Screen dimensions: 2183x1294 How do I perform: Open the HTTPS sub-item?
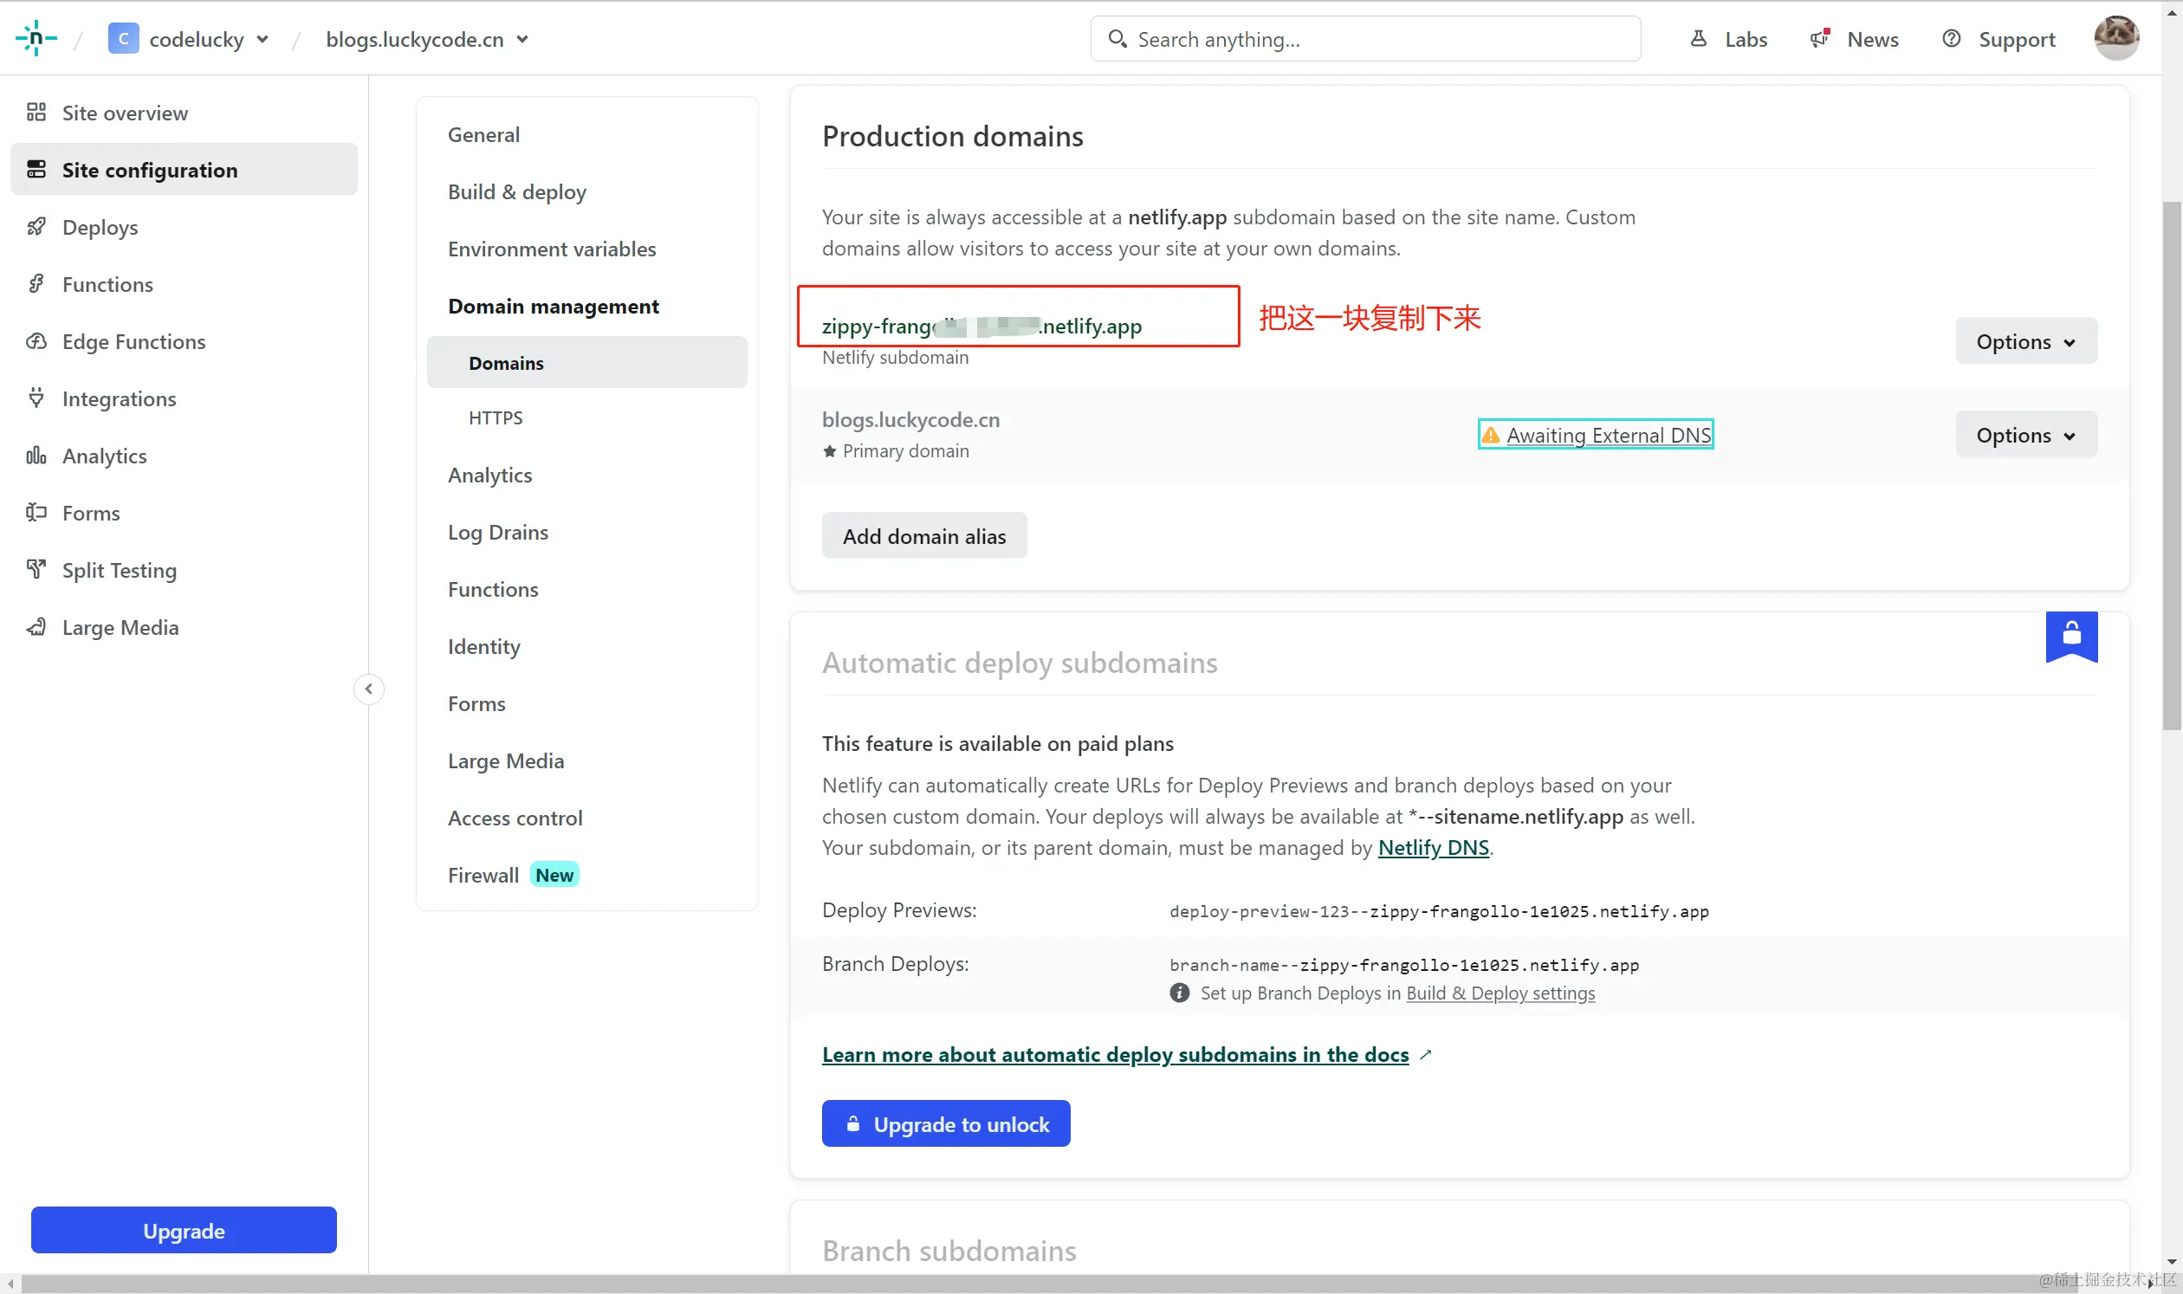click(x=496, y=417)
